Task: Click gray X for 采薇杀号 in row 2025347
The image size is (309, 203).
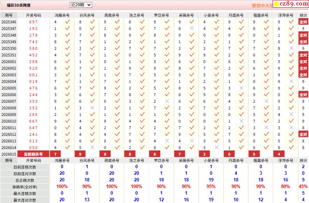Action: [192, 28]
